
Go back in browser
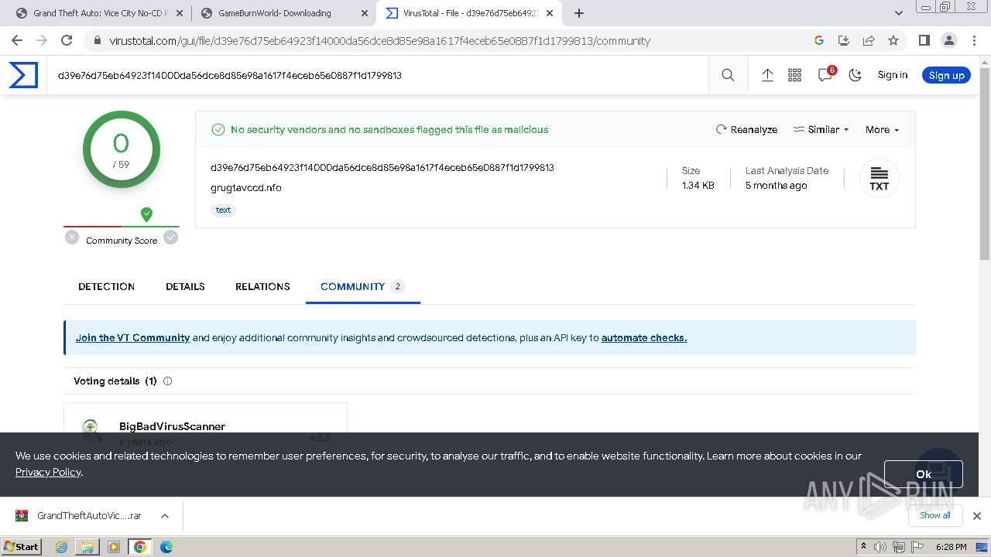[17, 40]
